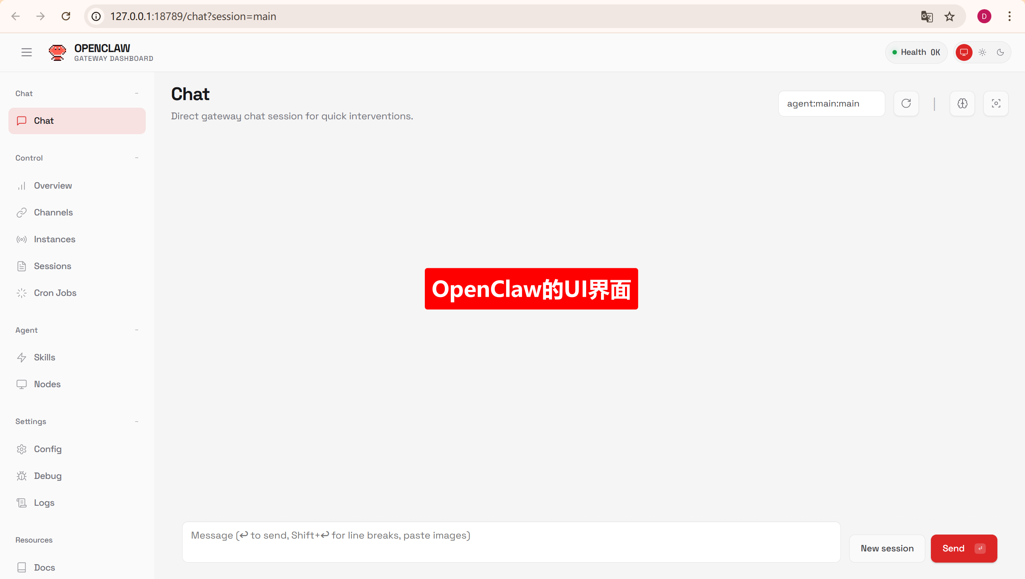The height and width of the screenshot is (579, 1025).
Task: Collapse the Settings section
Action: [x=137, y=421]
